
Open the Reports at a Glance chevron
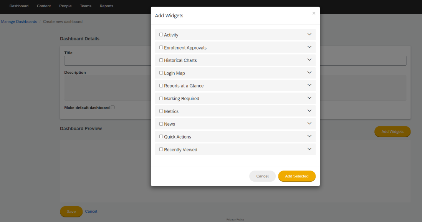[x=309, y=85]
